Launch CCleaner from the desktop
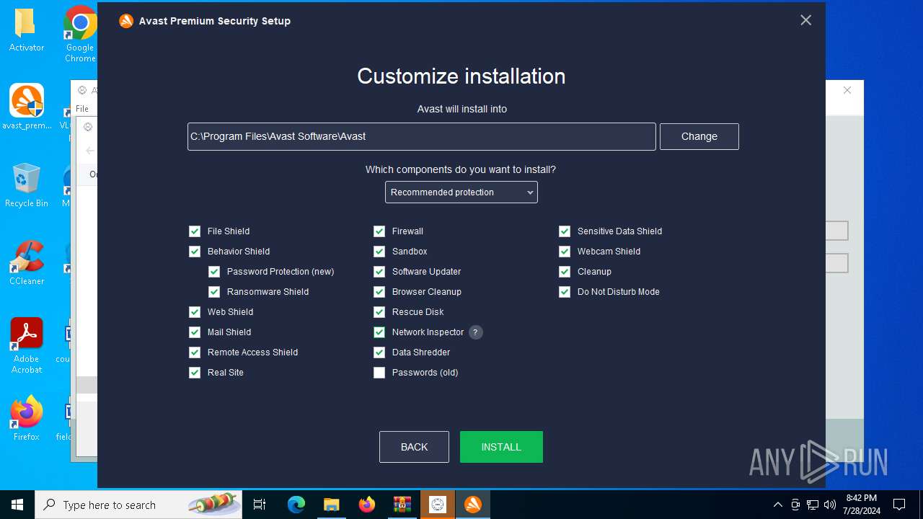Image resolution: width=923 pixels, height=519 pixels. coord(27,263)
